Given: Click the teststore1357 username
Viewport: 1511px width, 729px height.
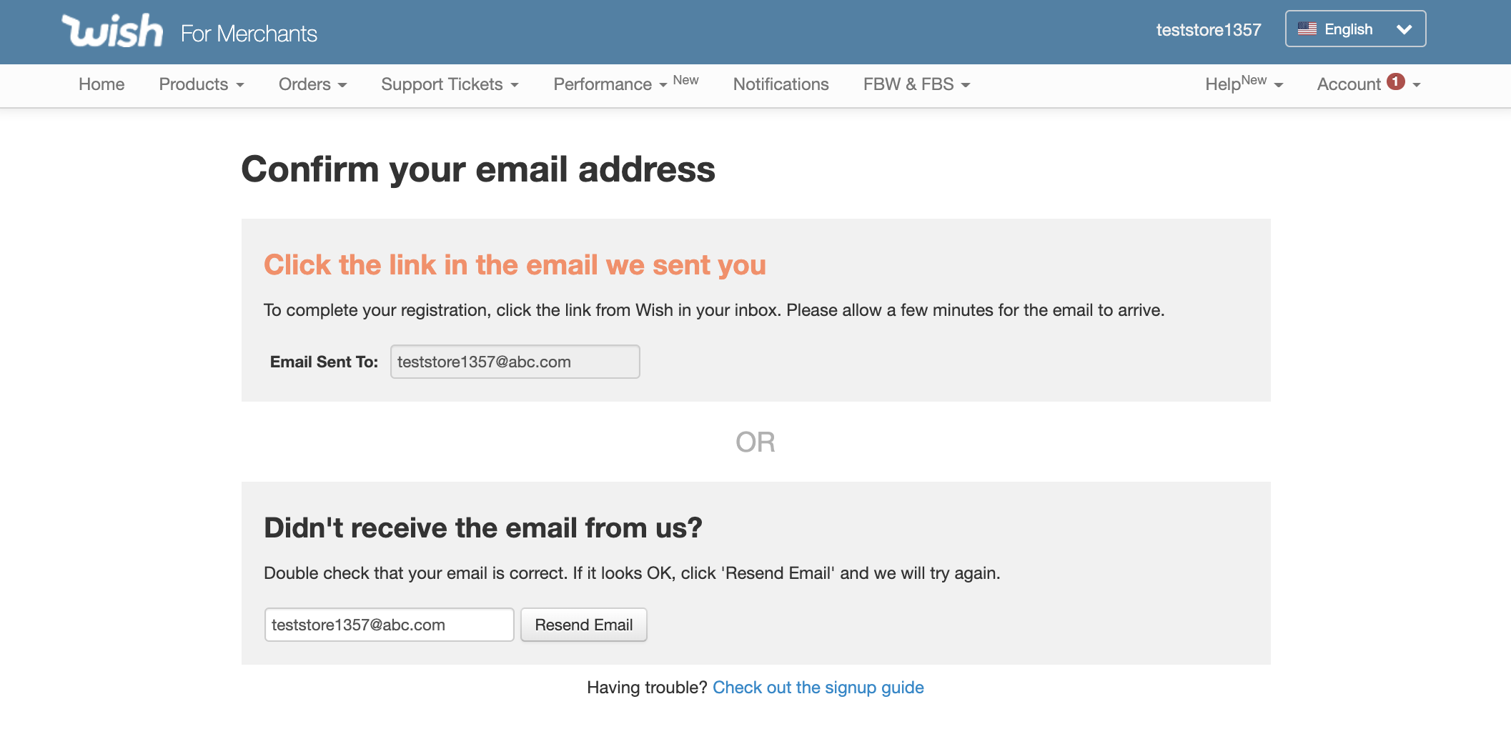Looking at the screenshot, I should pyautogui.click(x=1209, y=29).
